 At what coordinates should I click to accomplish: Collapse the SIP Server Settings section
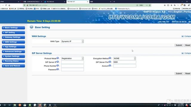[x=186, y=53]
